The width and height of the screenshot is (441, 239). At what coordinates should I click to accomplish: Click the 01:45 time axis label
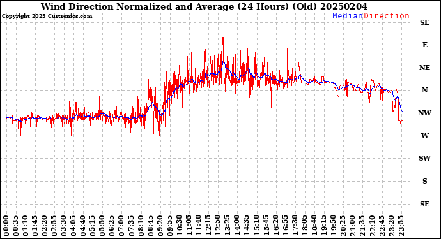pos(35,226)
